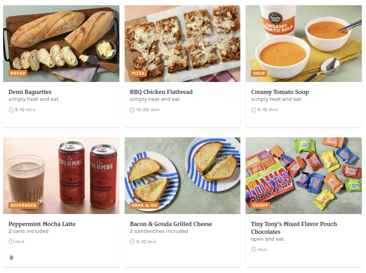
Task: Open Tiny Tony's Mixed Flavor Pouch Chocolates title
Action: point(294,228)
